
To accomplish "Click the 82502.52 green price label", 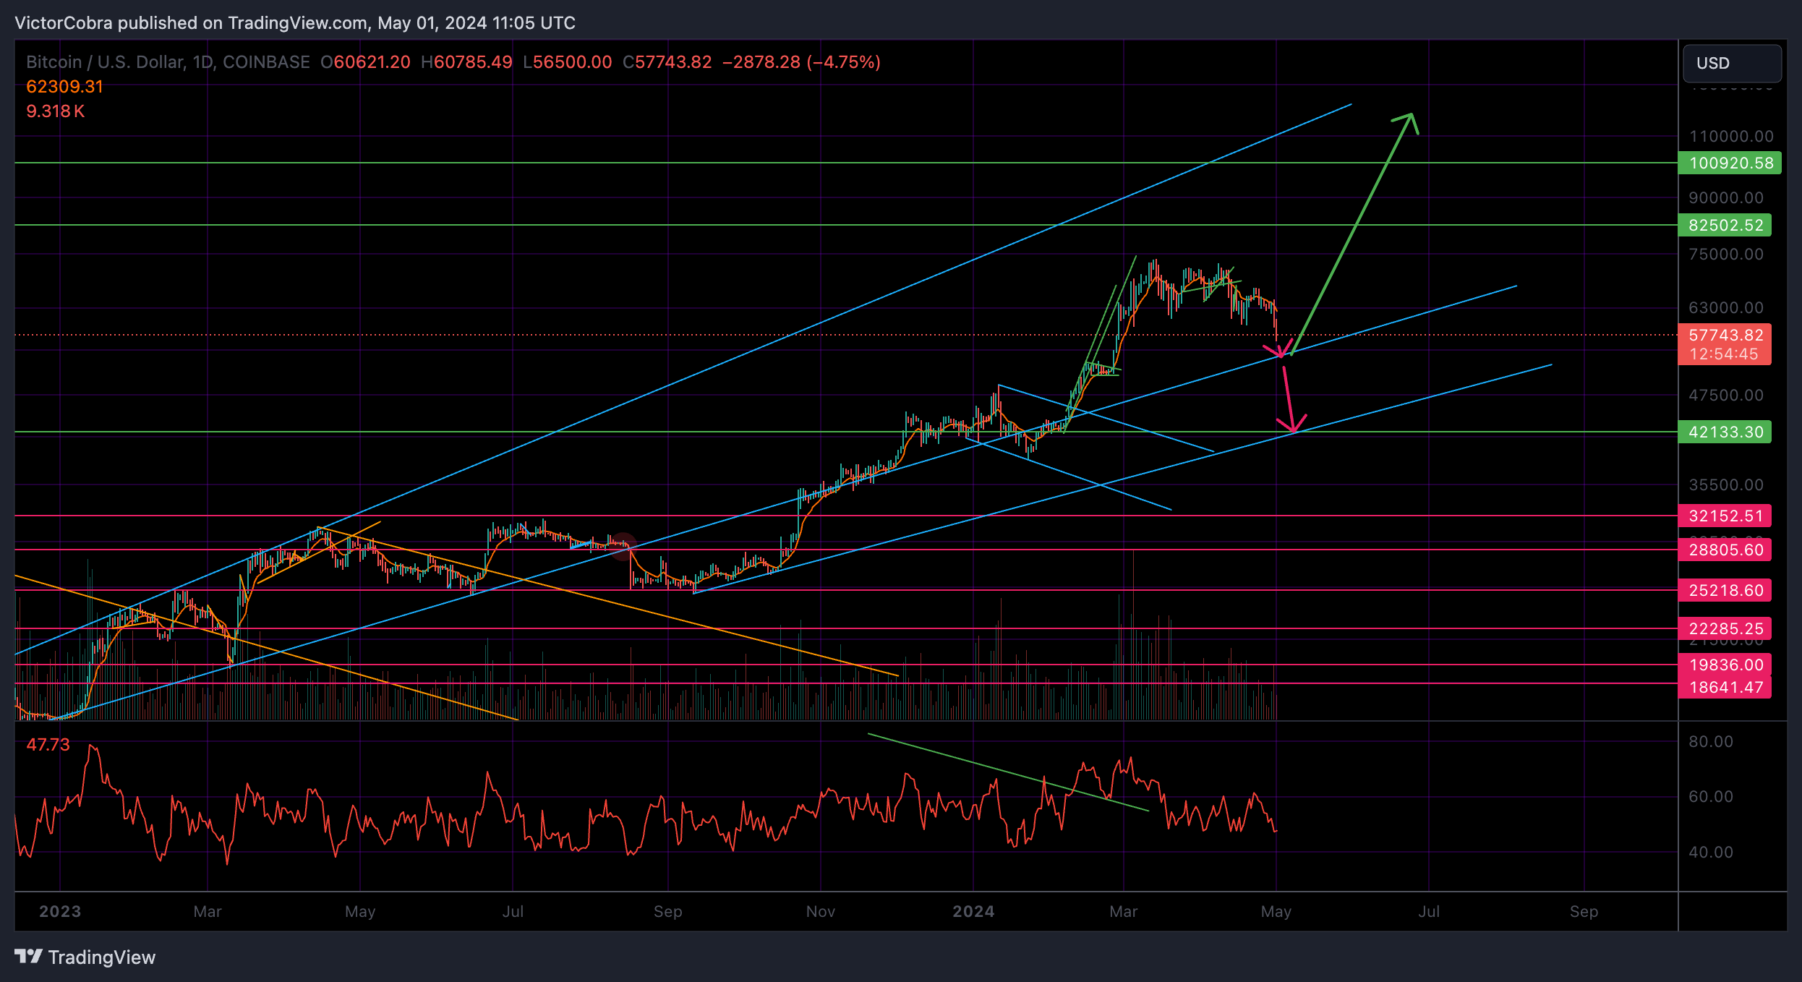I will pyautogui.click(x=1725, y=225).
